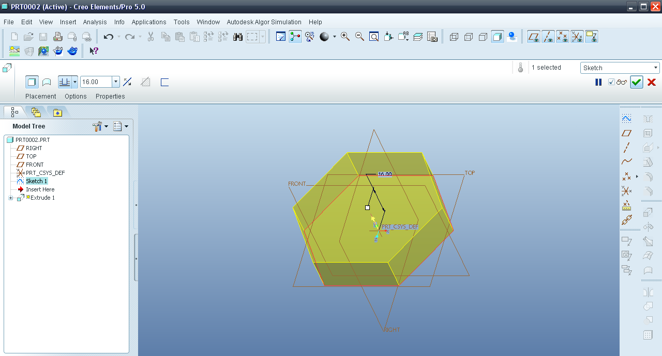Screen dimensions: 662x356
Task: Open the depth type dropdown arrow
Action: pos(75,82)
